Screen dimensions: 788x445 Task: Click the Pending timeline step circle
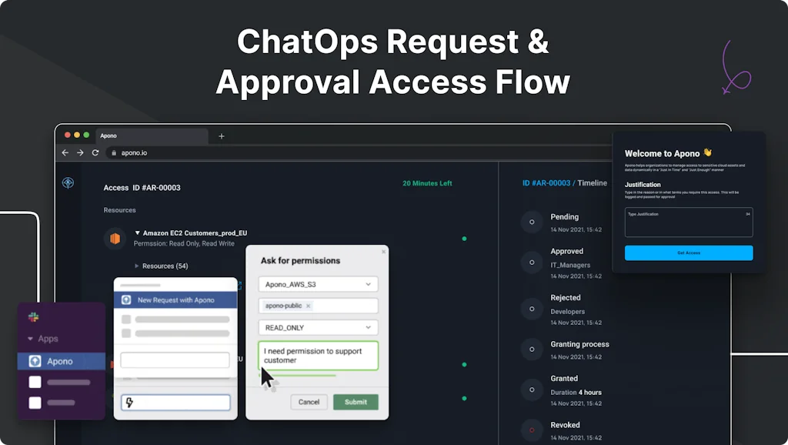coord(532,222)
